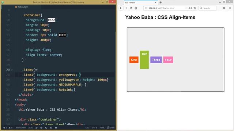Go back in the Firefox browser
The width and height of the screenshot is (234, 131).
pyautogui.click(x=121, y=8)
